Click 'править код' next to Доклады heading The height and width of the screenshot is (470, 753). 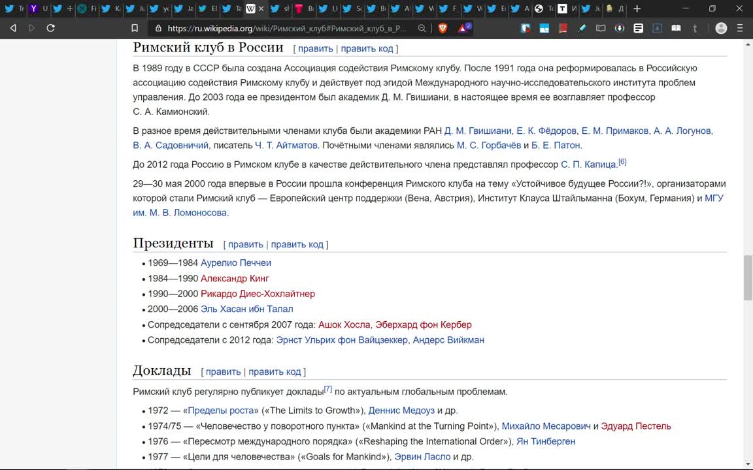pos(275,371)
